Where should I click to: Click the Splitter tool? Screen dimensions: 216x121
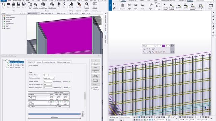point(186,6)
